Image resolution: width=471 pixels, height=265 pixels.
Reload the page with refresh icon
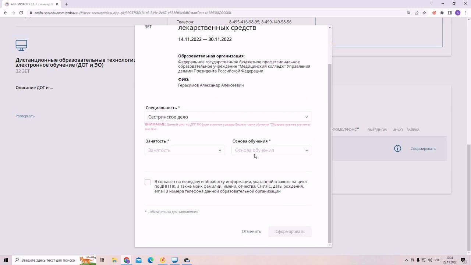coord(21,13)
